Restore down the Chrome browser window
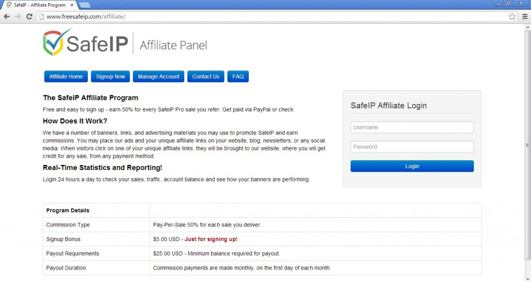 pos(508,4)
